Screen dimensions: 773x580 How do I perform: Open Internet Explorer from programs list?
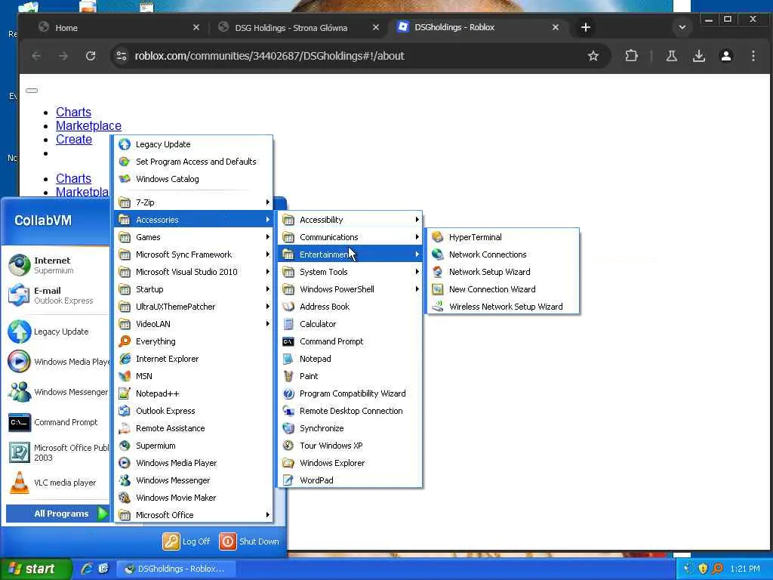coord(193,359)
